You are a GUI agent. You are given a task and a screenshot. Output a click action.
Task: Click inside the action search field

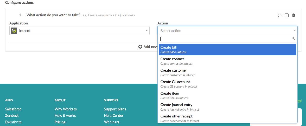[x=225, y=39]
